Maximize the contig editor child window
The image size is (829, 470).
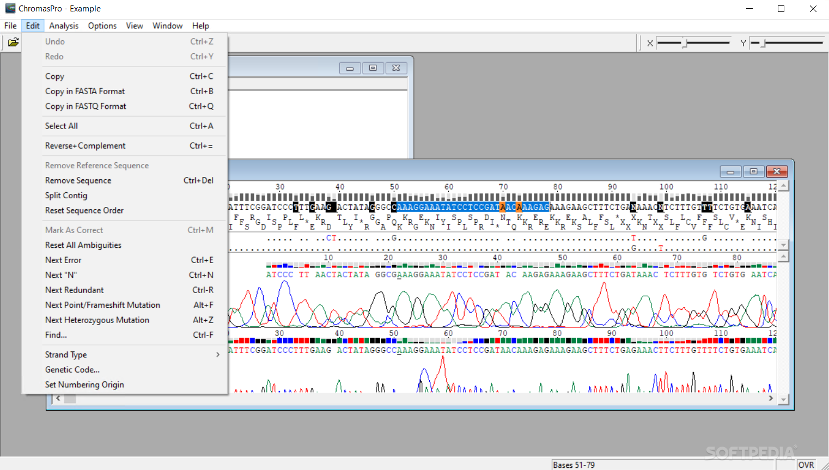pyautogui.click(x=754, y=172)
